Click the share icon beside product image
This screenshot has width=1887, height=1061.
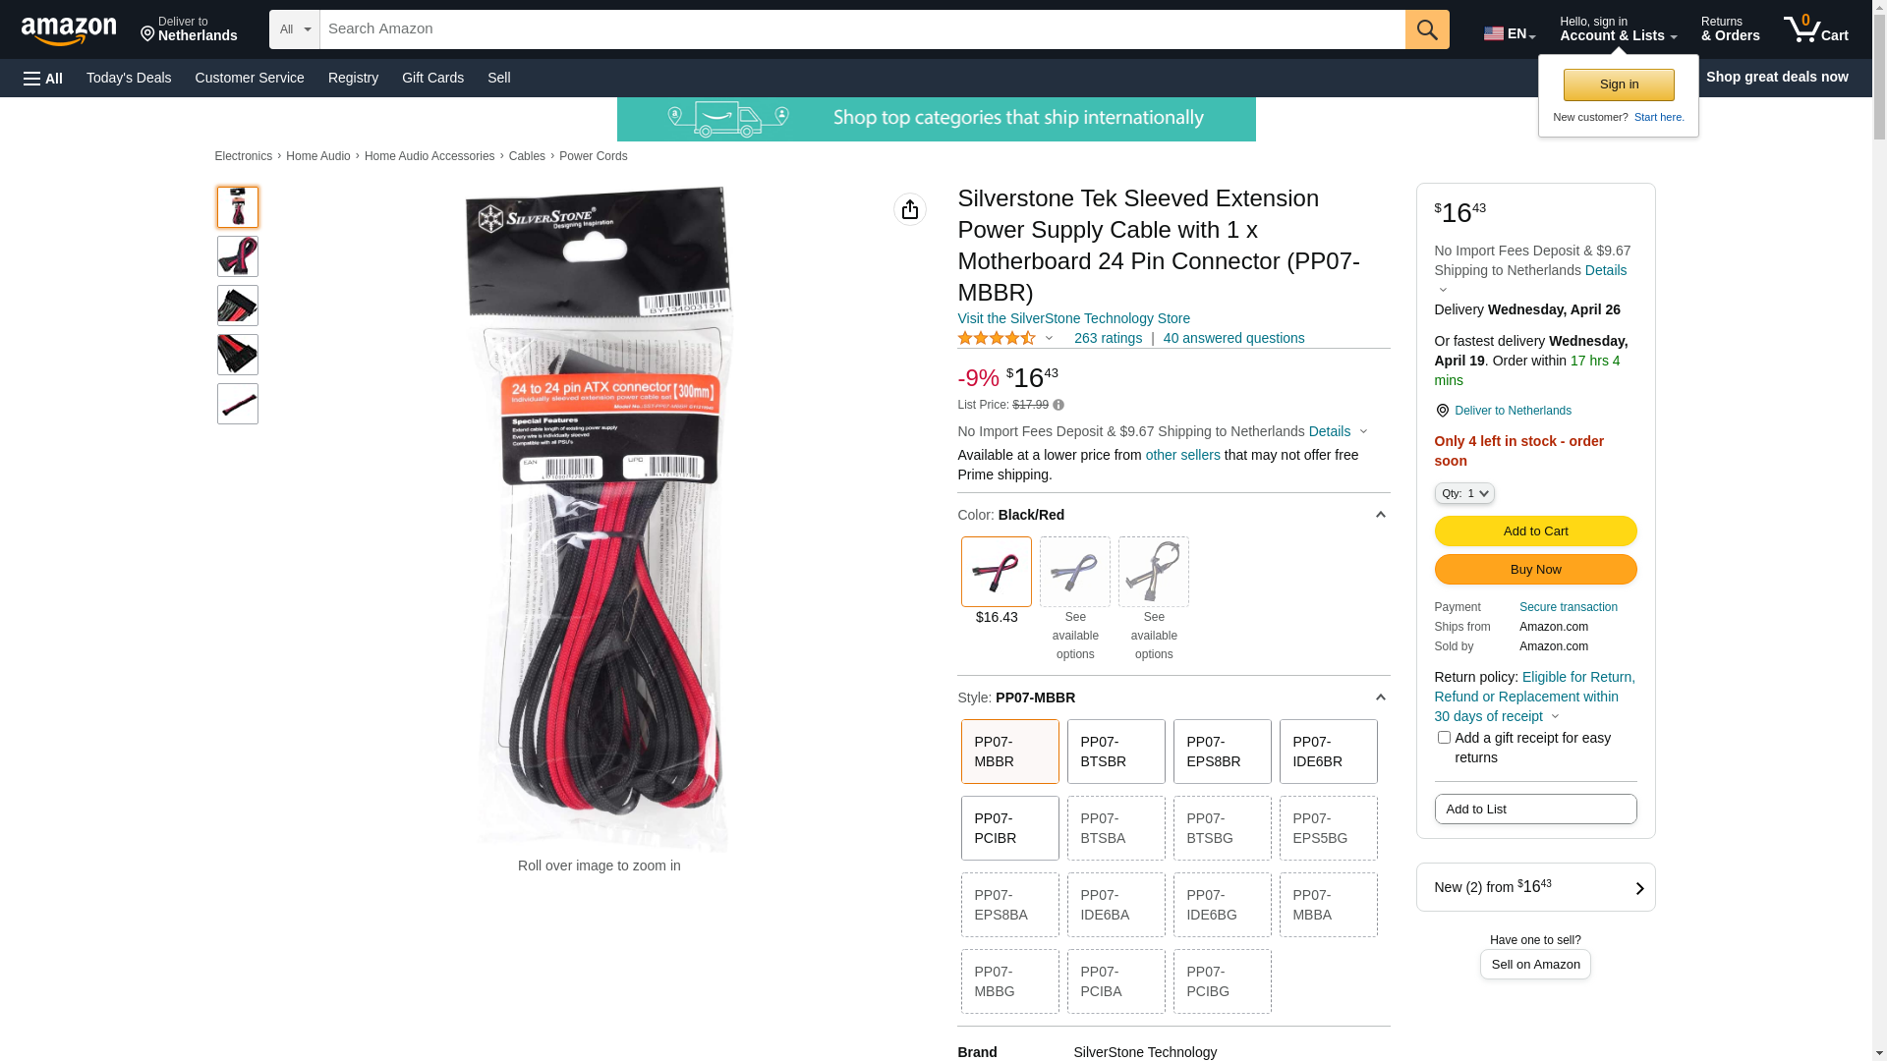910,209
